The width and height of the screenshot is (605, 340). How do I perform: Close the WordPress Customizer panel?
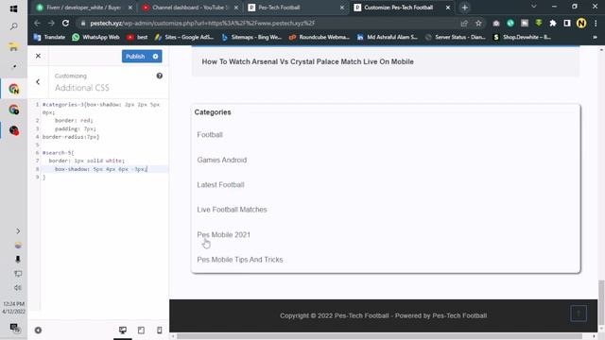click(38, 56)
